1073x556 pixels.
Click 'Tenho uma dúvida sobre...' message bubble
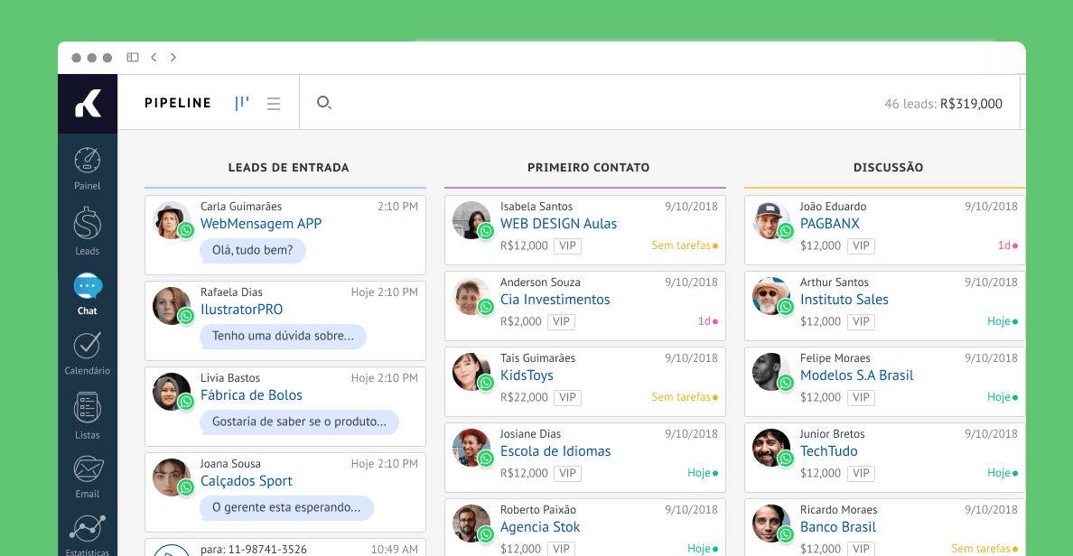[x=283, y=336]
